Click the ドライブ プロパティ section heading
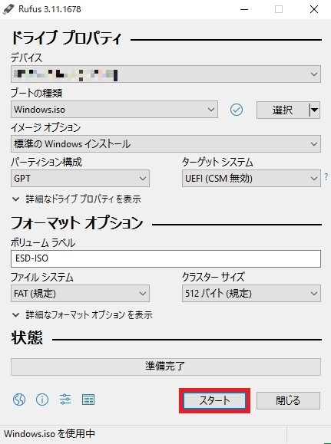 click(67, 38)
